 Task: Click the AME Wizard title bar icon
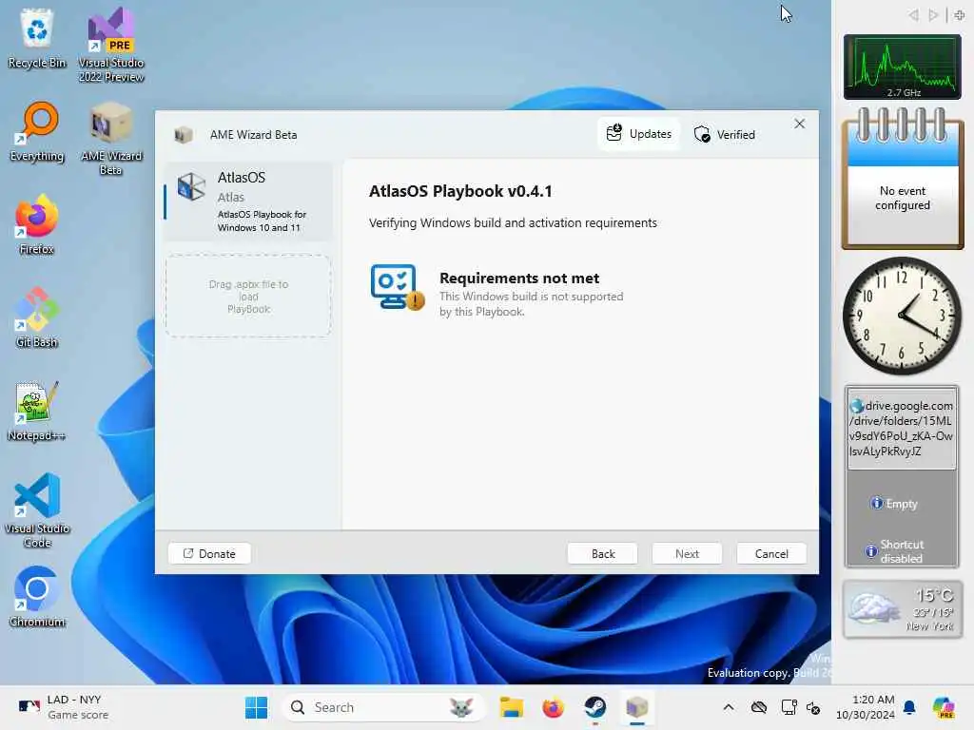(184, 135)
